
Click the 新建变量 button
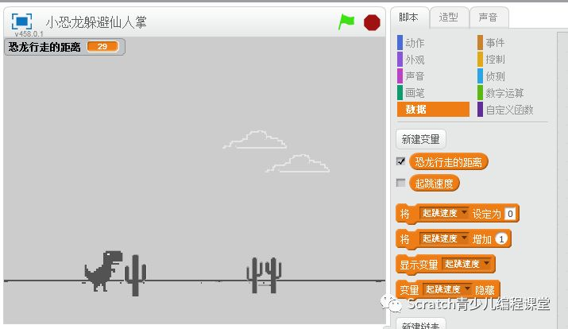pyautogui.click(x=420, y=139)
